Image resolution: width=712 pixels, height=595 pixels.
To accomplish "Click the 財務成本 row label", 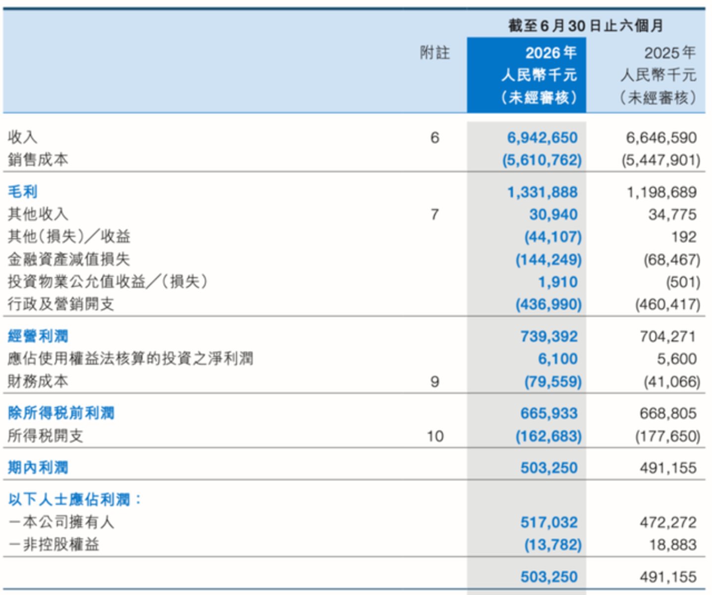I will coord(38,381).
